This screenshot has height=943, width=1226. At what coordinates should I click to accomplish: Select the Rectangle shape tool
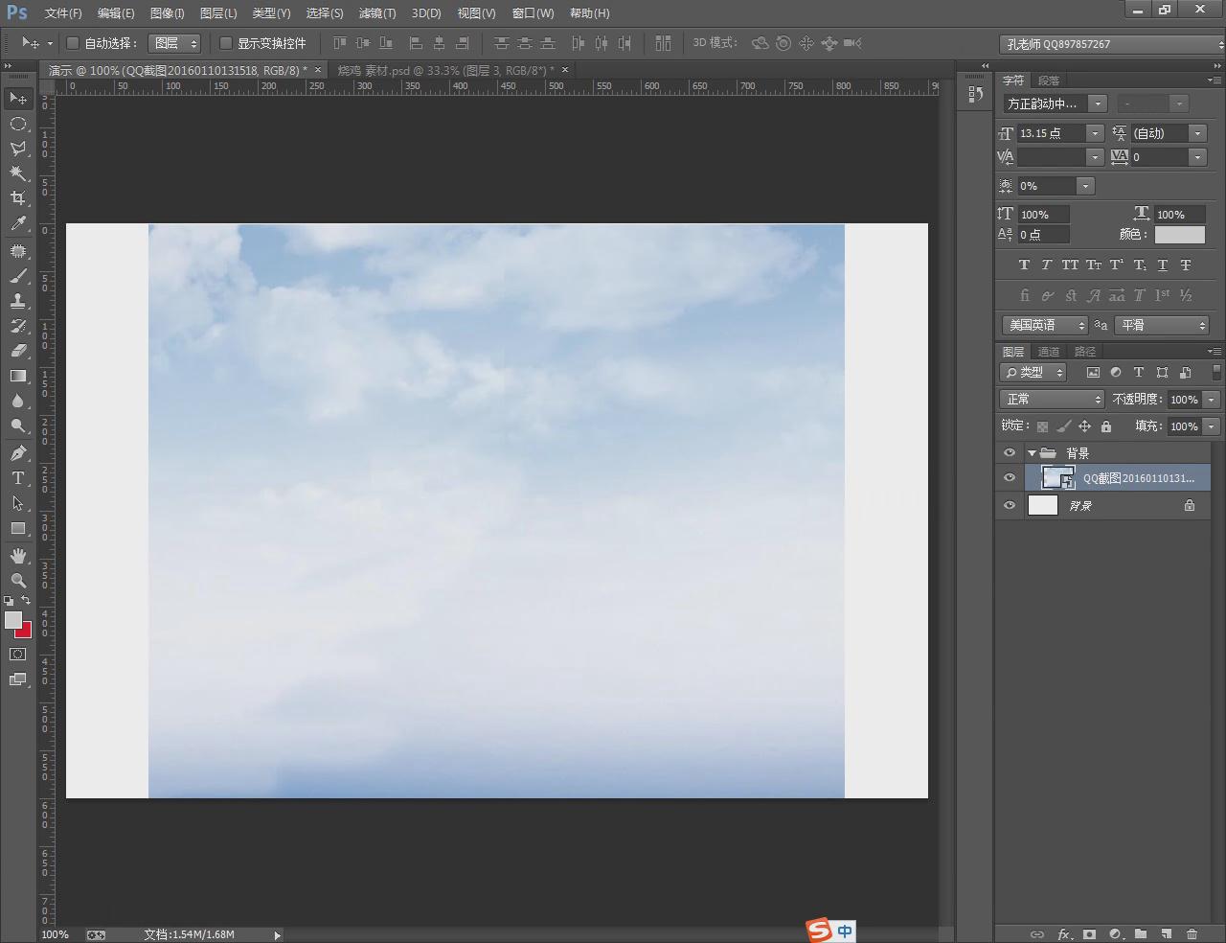click(x=18, y=528)
